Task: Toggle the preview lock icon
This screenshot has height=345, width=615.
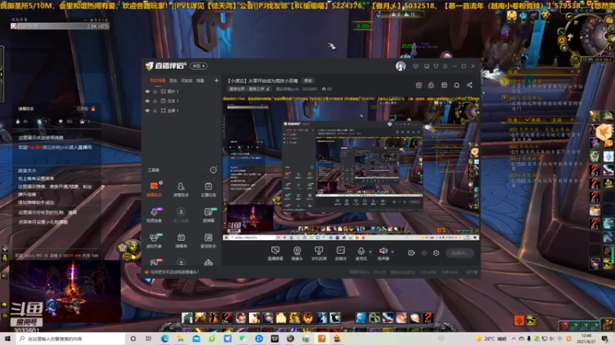Action: pyautogui.click(x=431, y=85)
